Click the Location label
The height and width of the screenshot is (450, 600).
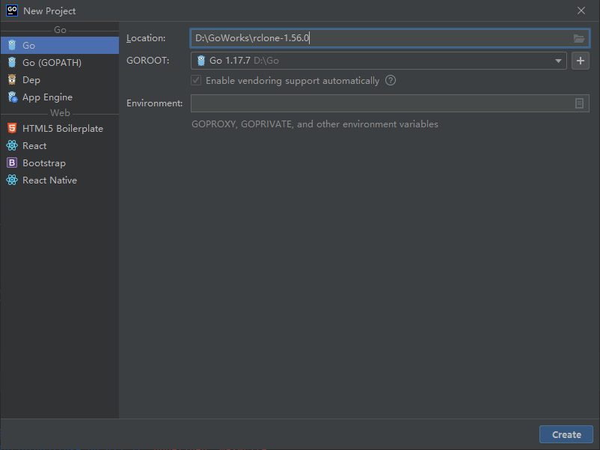tap(146, 38)
